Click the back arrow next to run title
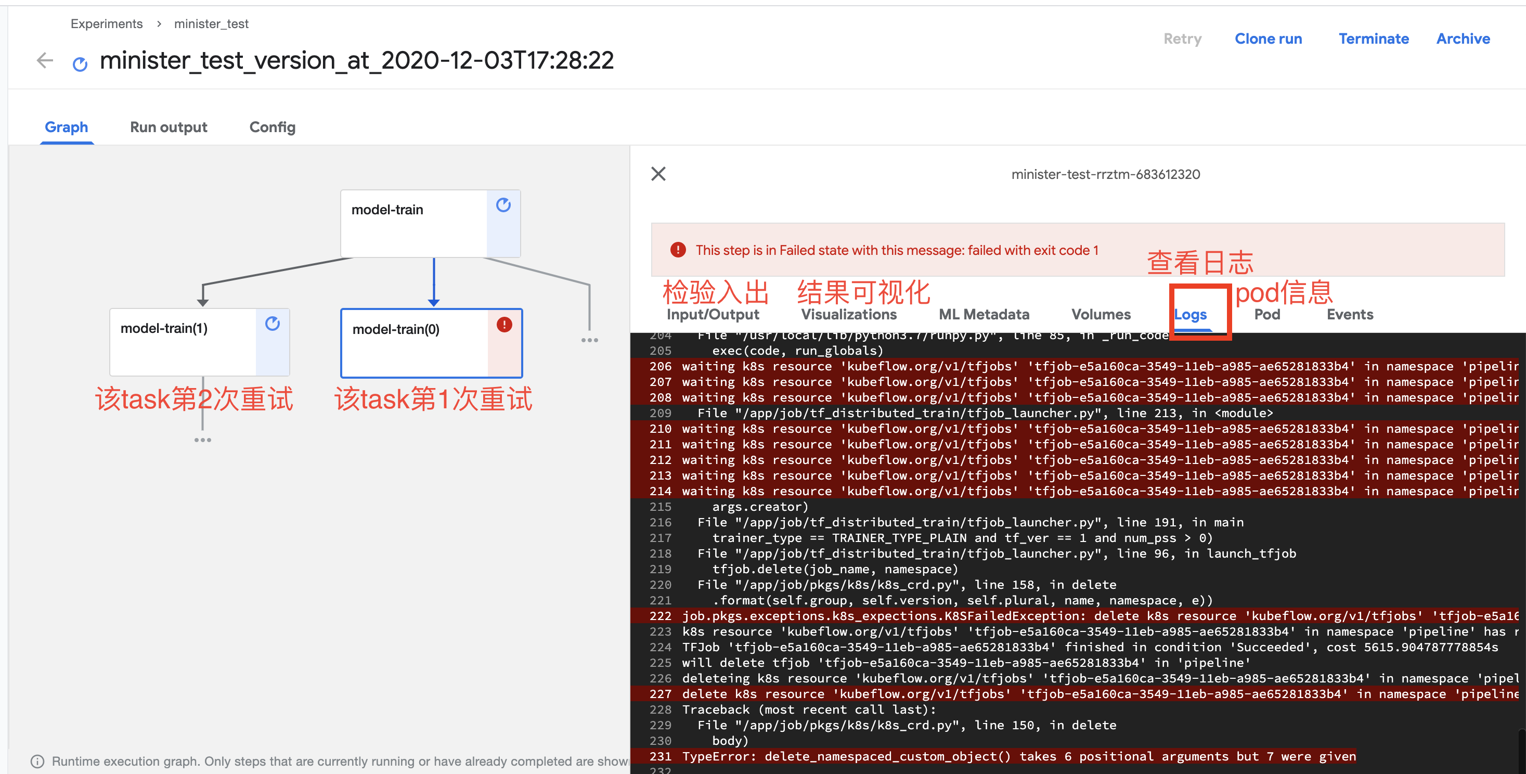1526x774 pixels. tap(45, 60)
